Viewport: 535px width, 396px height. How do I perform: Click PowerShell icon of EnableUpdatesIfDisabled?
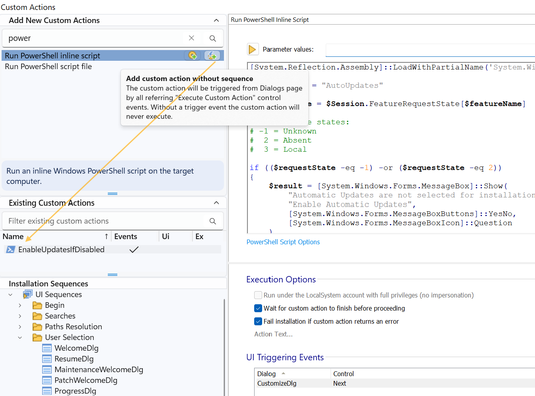11,249
